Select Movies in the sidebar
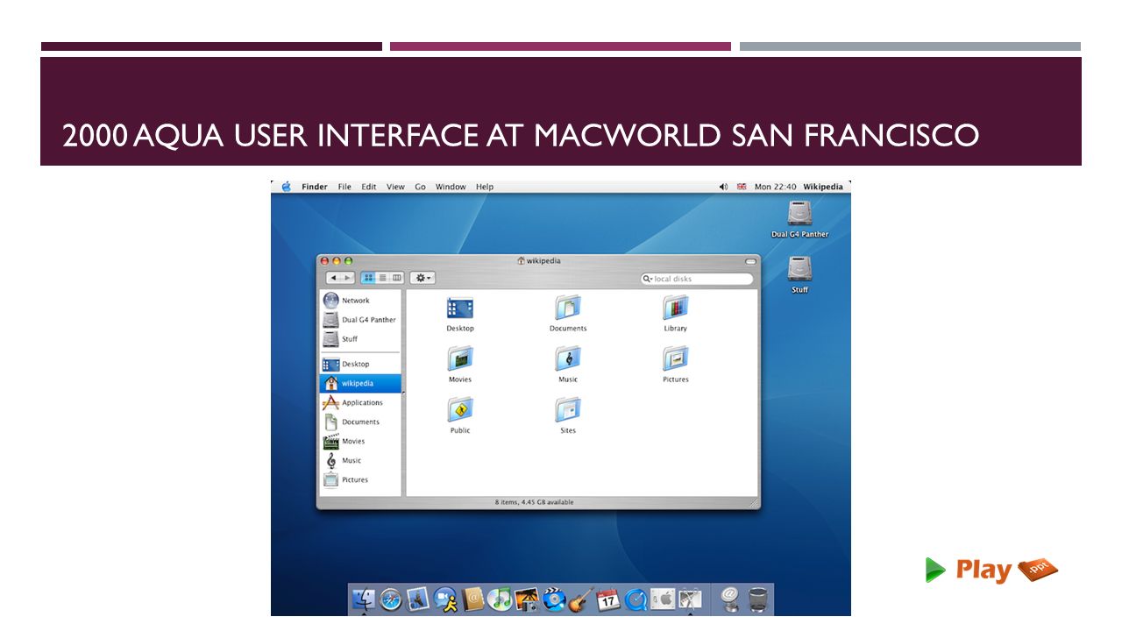The height and width of the screenshot is (631, 1122). pyautogui.click(x=360, y=441)
